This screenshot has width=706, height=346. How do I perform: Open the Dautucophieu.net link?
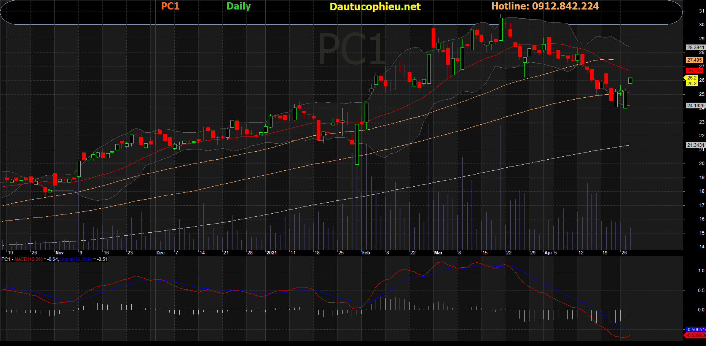pos(375,6)
